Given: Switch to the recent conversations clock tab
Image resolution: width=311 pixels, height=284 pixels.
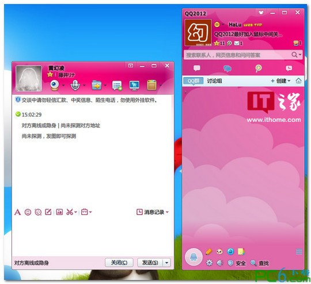Looking at the screenshot, I should point(289,68).
